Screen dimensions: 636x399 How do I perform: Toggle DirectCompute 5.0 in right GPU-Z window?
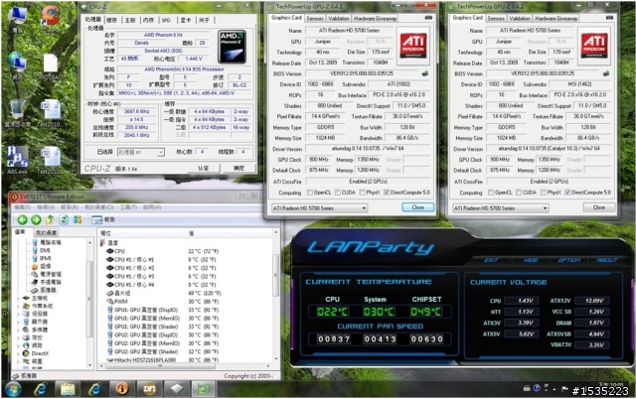tap(567, 193)
